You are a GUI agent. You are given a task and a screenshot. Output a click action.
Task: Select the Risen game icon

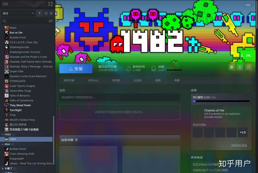[x=6, y=28]
